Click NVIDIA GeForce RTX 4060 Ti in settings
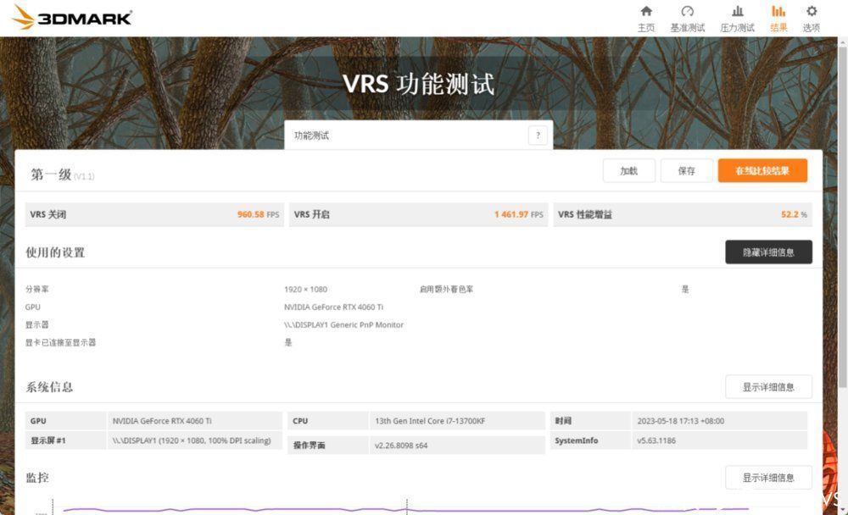 [x=333, y=307]
